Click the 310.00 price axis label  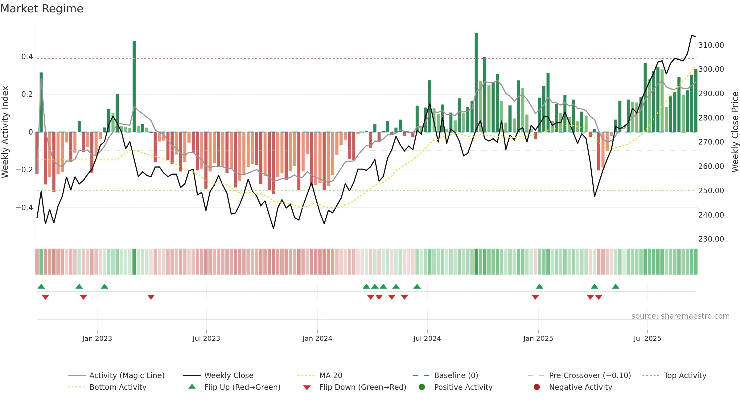point(711,45)
